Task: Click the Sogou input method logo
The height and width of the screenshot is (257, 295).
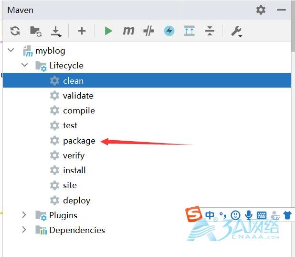Action: point(193,214)
